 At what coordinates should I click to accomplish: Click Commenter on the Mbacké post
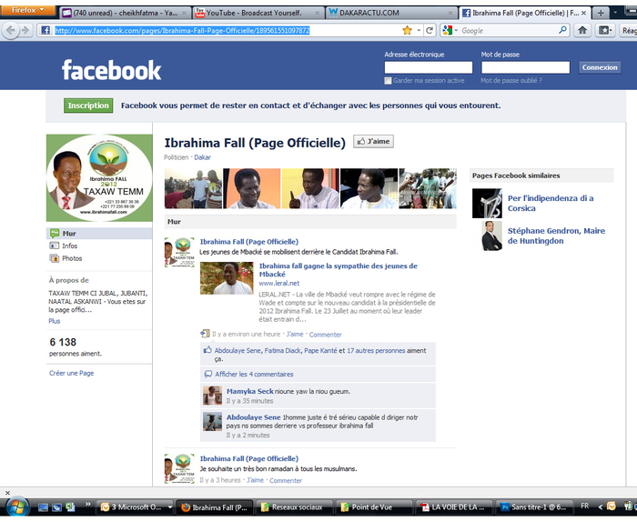click(x=325, y=335)
